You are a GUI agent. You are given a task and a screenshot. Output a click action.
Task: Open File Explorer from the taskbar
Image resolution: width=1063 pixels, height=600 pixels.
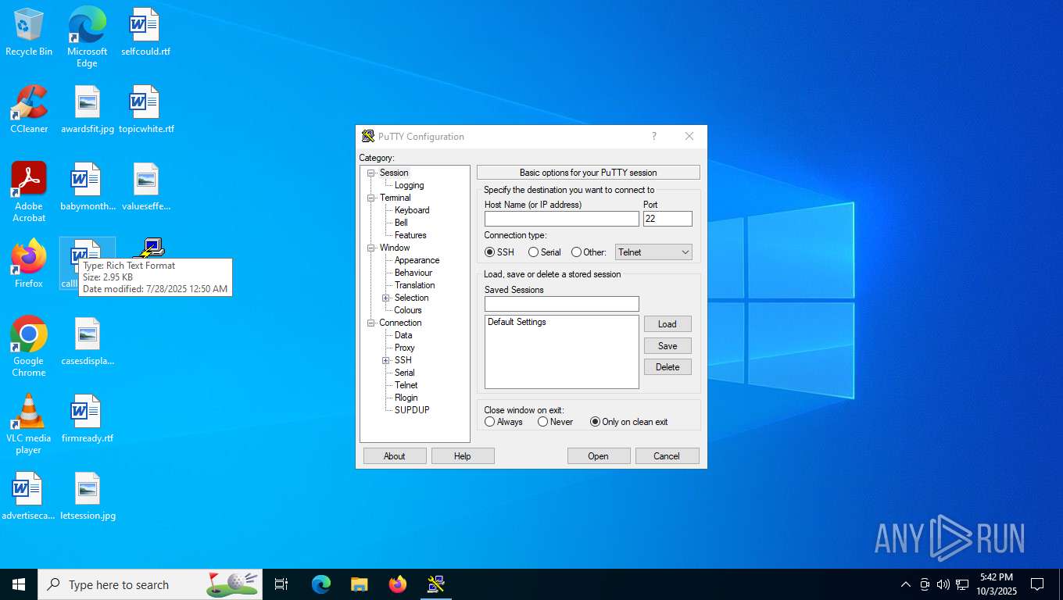[360, 584]
